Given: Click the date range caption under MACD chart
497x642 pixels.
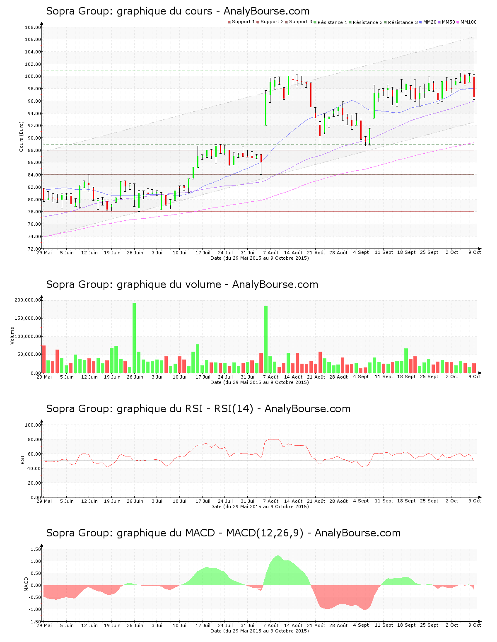Looking at the screenshot, I should (259, 631).
